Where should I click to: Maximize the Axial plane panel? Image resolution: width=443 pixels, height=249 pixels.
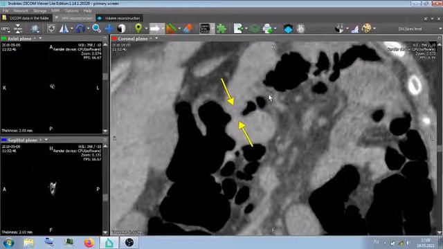pos(105,38)
